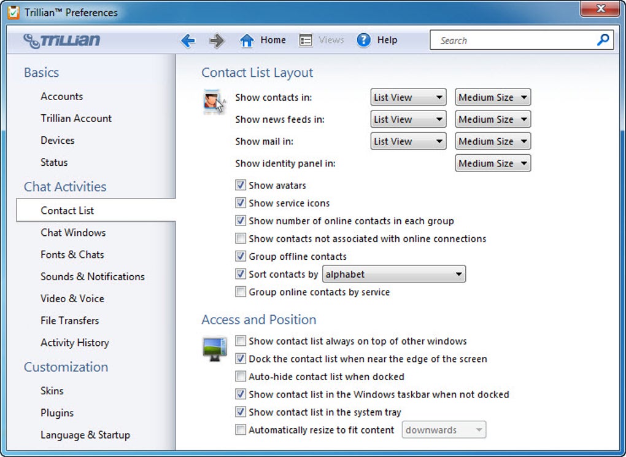Expand the Sort contacts by alphabet dropdown

pos(393,274)
